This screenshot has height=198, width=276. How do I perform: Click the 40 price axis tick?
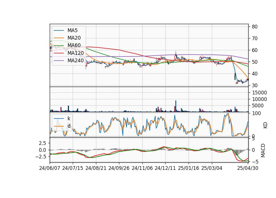pos(255,74)
